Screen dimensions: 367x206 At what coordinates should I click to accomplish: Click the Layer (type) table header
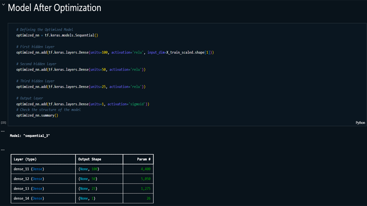[25, 159]
